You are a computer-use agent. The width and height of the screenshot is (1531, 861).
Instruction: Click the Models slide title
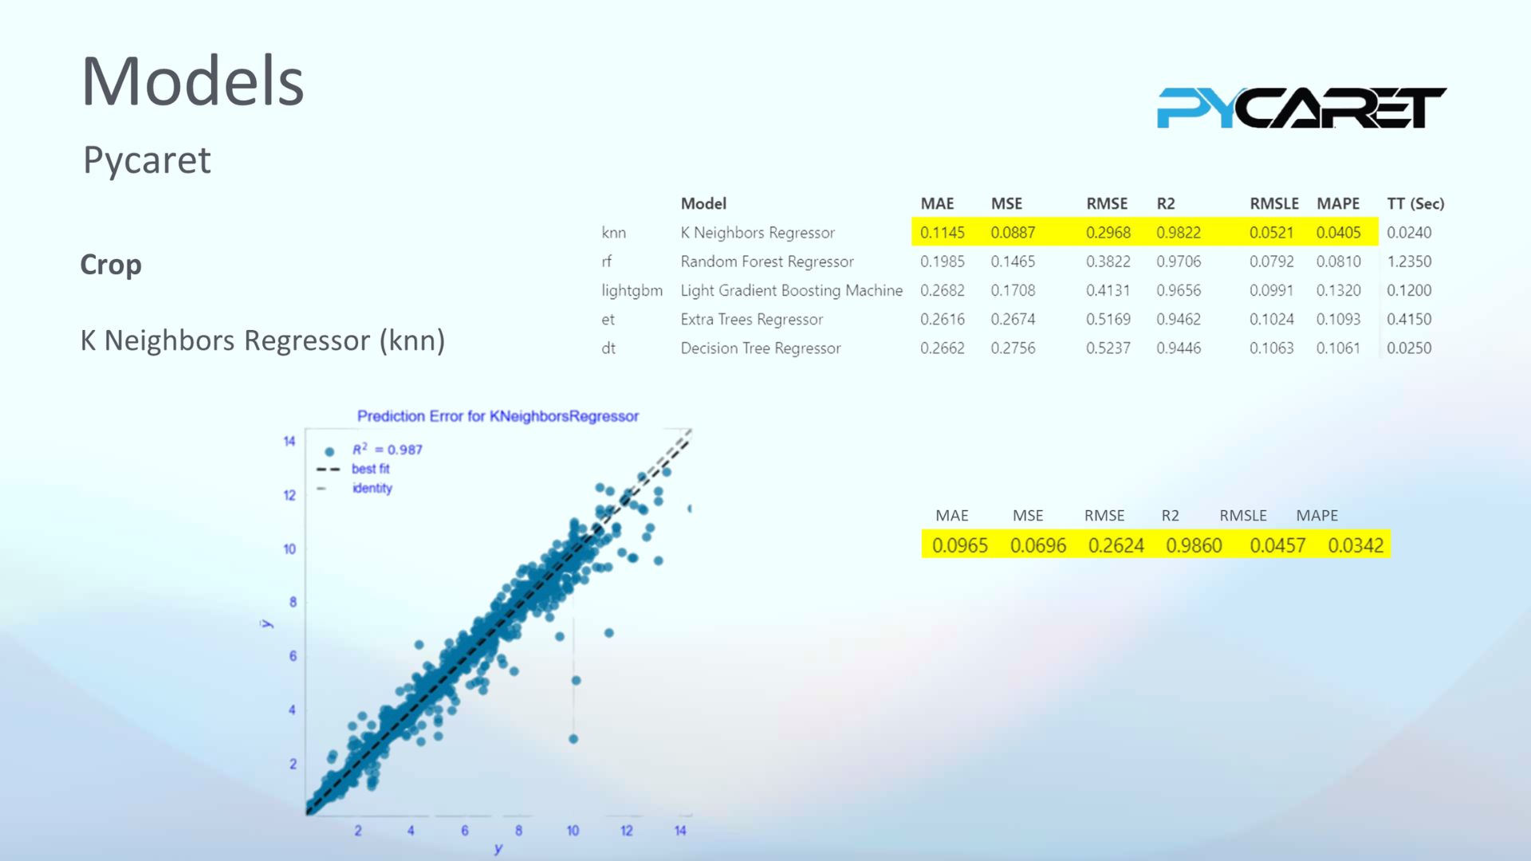tap(192, 81)
